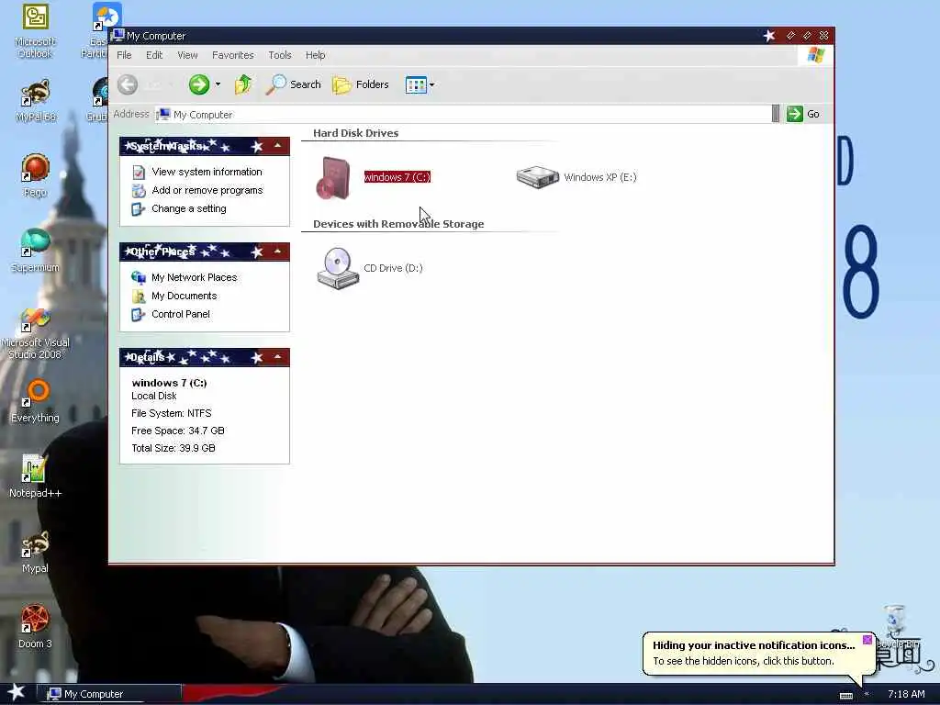
Task: Open My Network Places link
Action: pyautogui.click(x=195, y=277)
